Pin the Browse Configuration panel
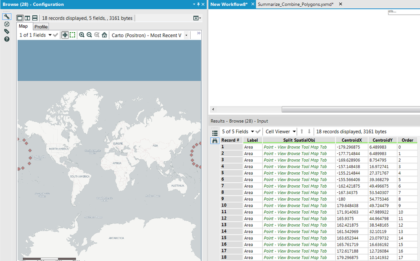This screenshot has height=261, width=420. (x=198, y=4)
